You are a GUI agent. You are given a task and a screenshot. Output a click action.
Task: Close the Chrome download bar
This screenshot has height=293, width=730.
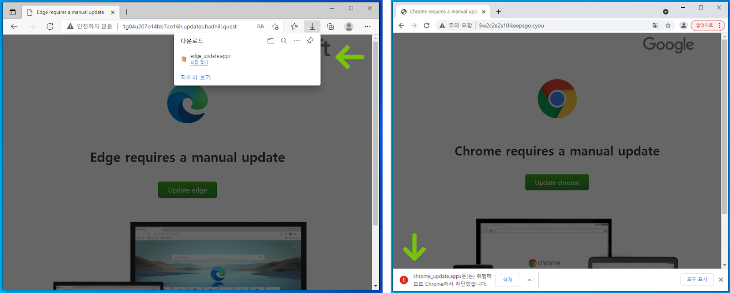(x=721, y=279)
